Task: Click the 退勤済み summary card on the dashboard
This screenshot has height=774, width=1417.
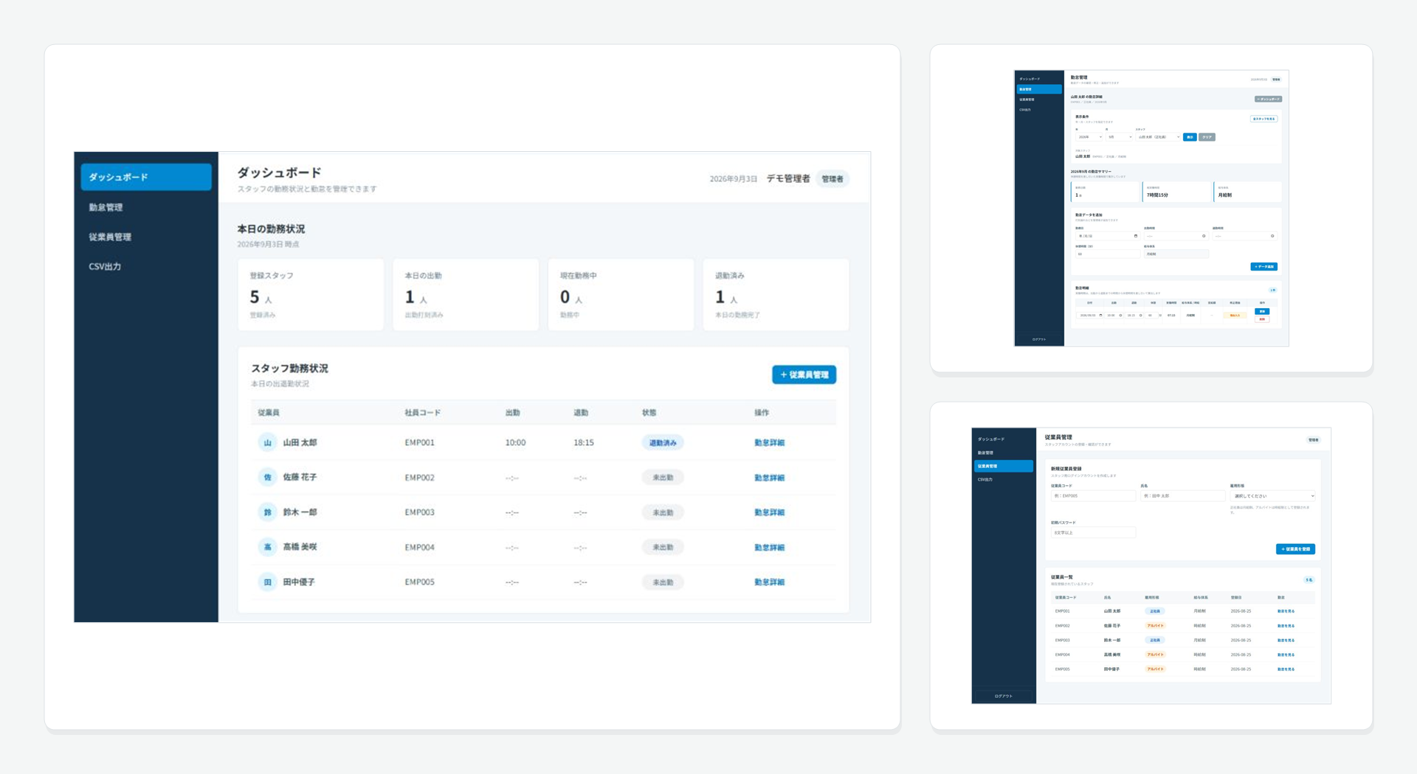Action: click(x=776, y=295)
